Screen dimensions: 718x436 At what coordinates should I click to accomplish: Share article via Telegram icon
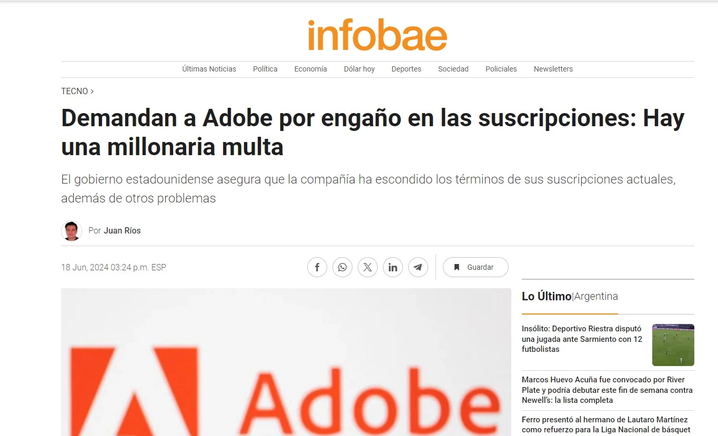pyautogui.click(x=418, y=267)
